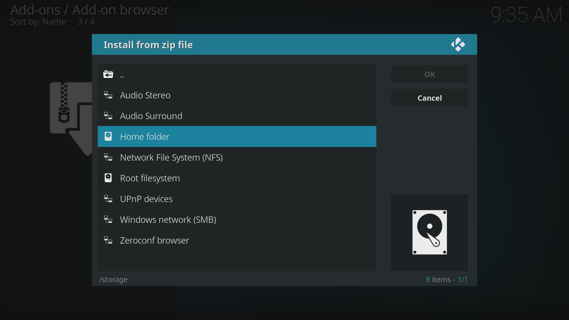Click the hard drive icon beside Home folder
569x320 pixels.
click(x=108, y=137)
